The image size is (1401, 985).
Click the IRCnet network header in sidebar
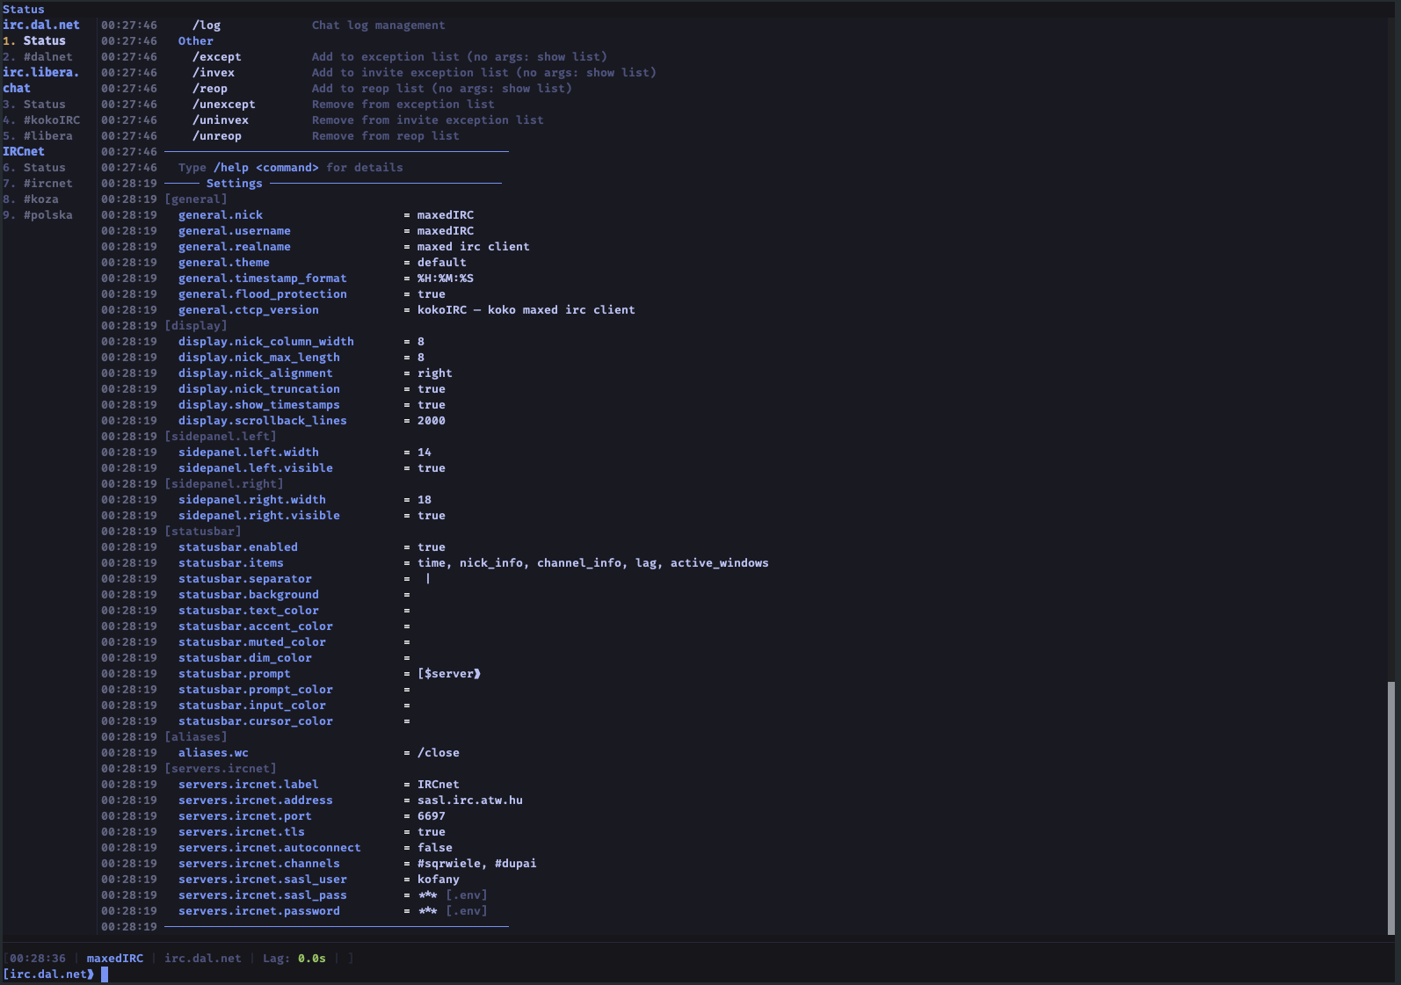[x=24, y=152]
